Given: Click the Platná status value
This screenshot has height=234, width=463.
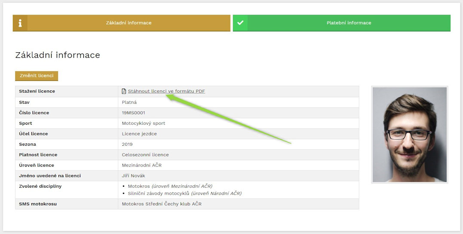Looking at the screenshot, I should 129,102.
